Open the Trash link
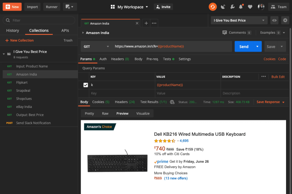 click(x=68, y=40)
